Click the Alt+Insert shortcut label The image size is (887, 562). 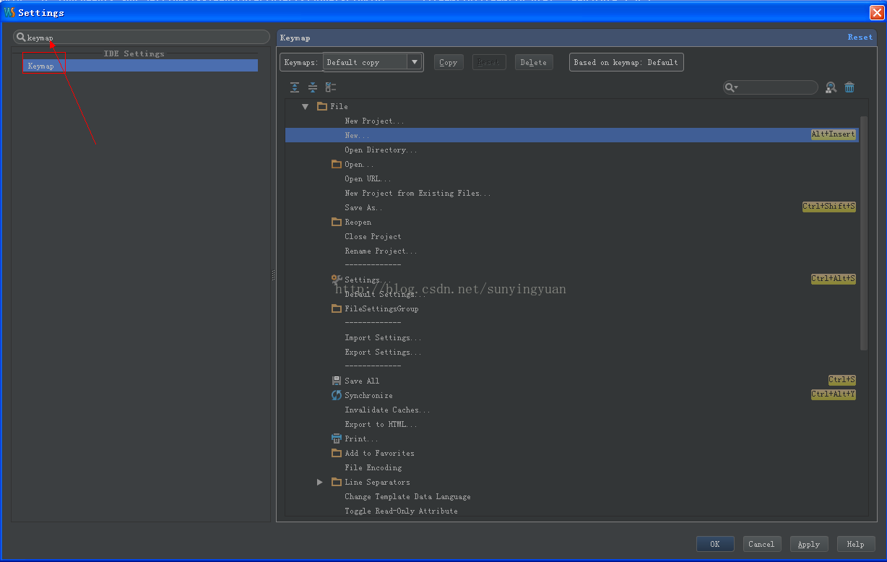pos(834,134)
